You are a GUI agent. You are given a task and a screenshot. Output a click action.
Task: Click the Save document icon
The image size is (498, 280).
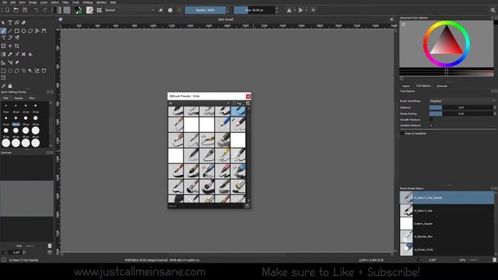click(25, 10)
